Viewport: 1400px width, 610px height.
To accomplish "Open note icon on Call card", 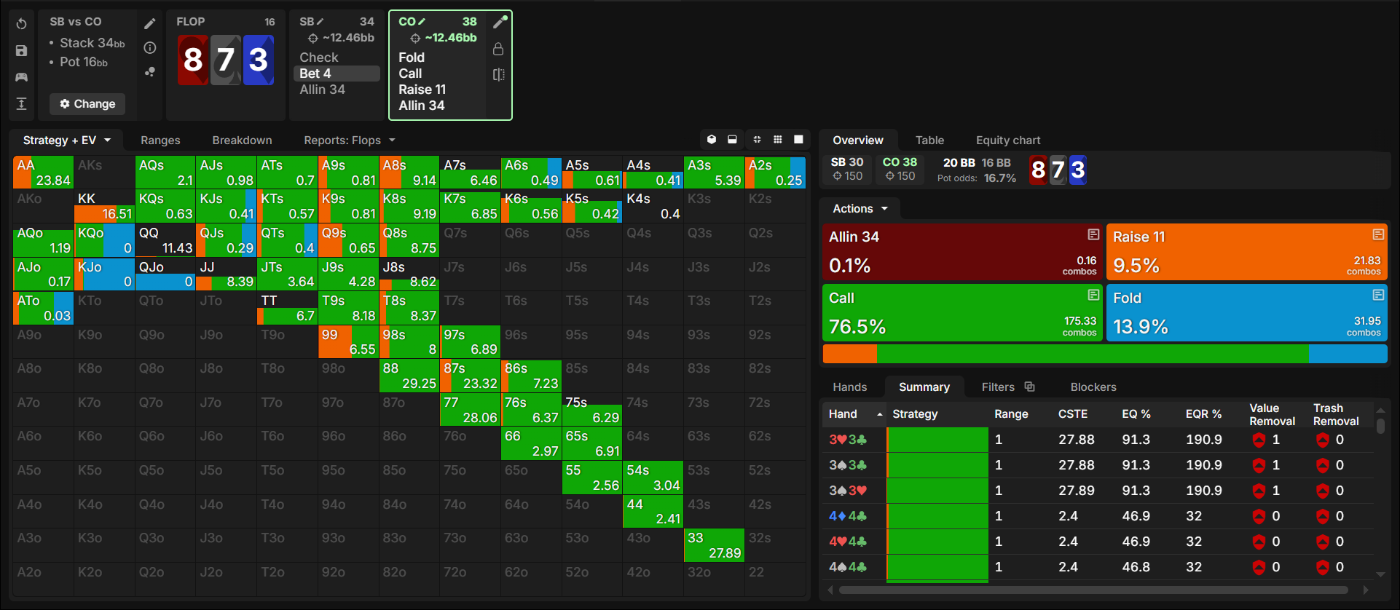I will coord(1093,295).
